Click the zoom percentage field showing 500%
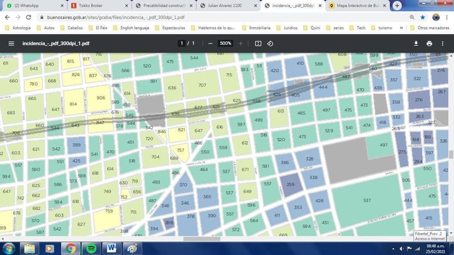Screen dimensions: 454x255 pyautogui.click(x=225, y=43)
